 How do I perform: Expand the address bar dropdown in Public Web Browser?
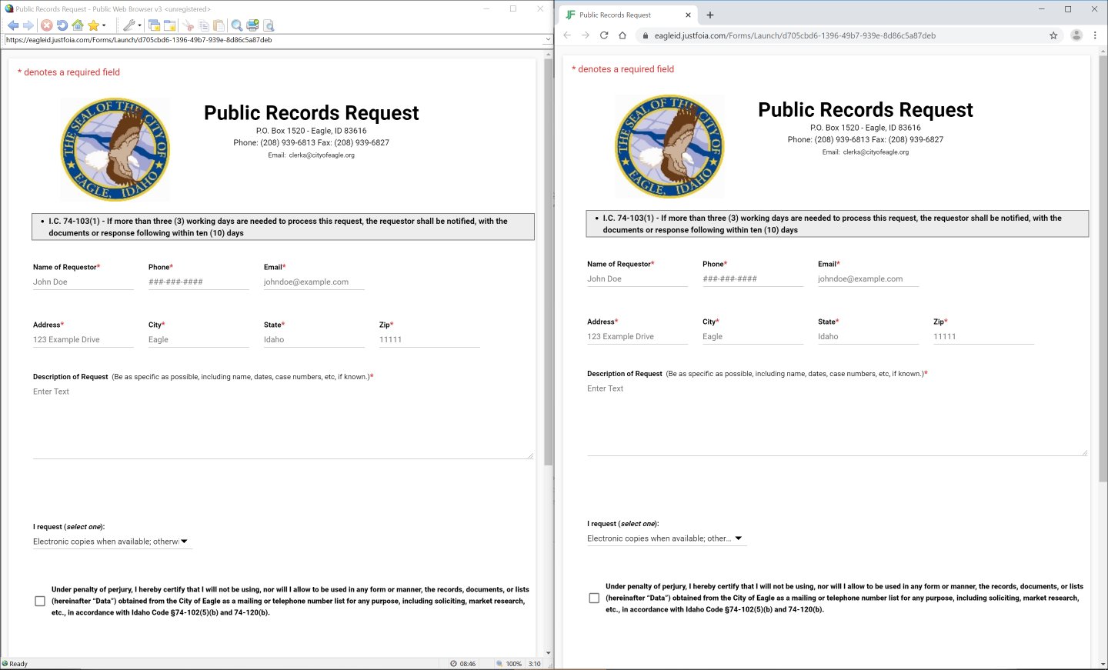pos(548,40)
